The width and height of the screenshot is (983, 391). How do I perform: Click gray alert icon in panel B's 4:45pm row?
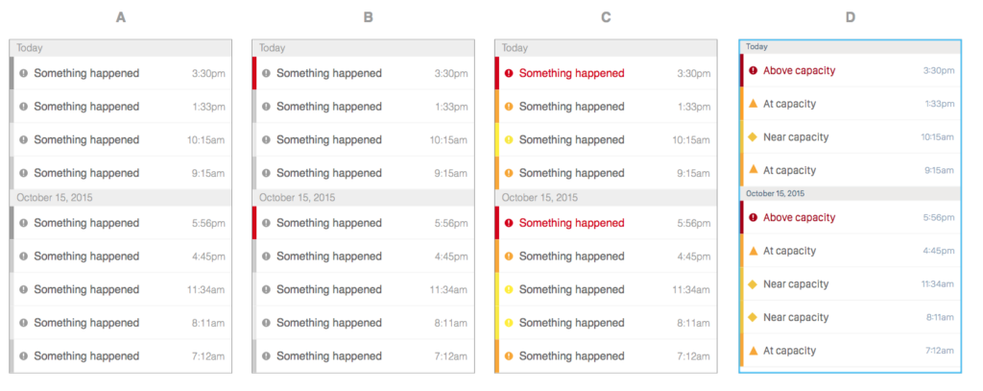pyautogui.click(x=266, y=257)
